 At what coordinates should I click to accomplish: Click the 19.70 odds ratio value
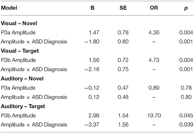tap(154, 116)
